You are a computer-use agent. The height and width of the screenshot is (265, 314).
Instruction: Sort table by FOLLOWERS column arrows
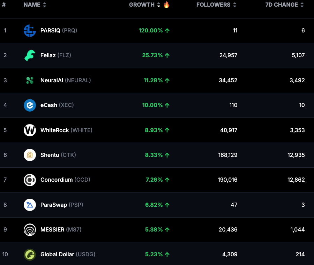(x=234, y=5)
